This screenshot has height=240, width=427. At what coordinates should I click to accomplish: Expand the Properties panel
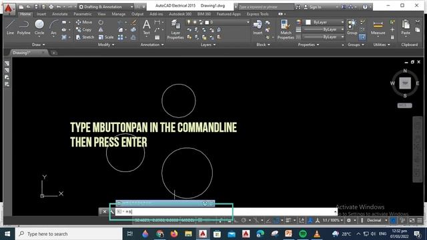point(308,45)
